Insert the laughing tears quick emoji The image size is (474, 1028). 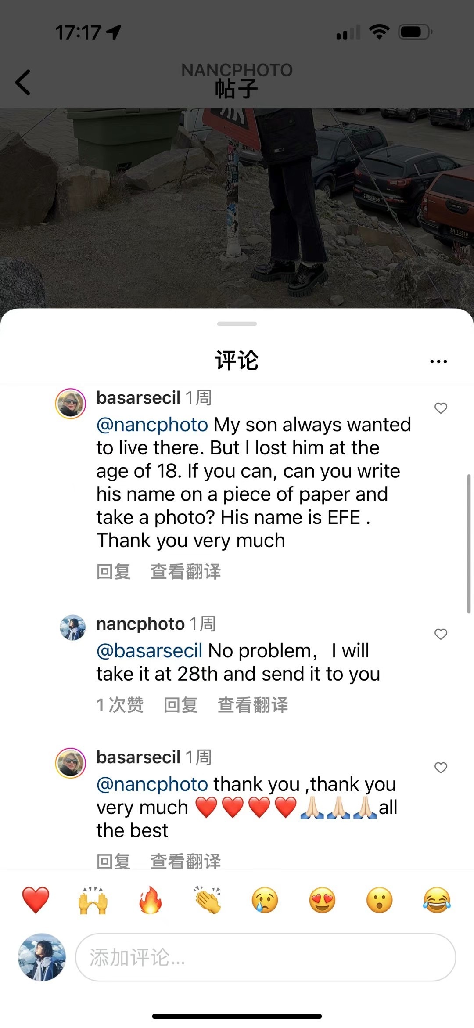pyautogui.click(x=437, y=900)
